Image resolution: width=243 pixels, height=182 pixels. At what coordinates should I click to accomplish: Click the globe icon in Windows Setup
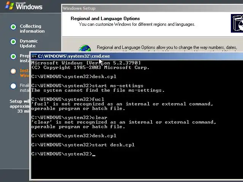[x=85, y=48]
